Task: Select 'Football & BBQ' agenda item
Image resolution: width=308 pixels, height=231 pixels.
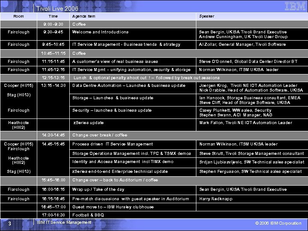Action: coord(88,215)
